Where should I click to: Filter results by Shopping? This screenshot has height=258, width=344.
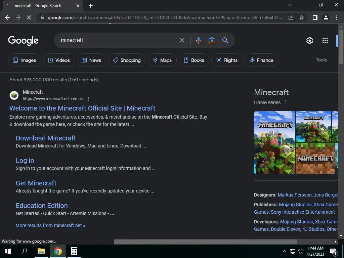[127, 60]
